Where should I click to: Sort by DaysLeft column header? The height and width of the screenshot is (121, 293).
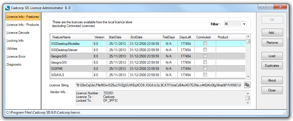point(186,37)
